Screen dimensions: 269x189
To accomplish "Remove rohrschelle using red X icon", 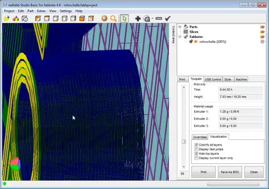I will click(x=262, y=42).
